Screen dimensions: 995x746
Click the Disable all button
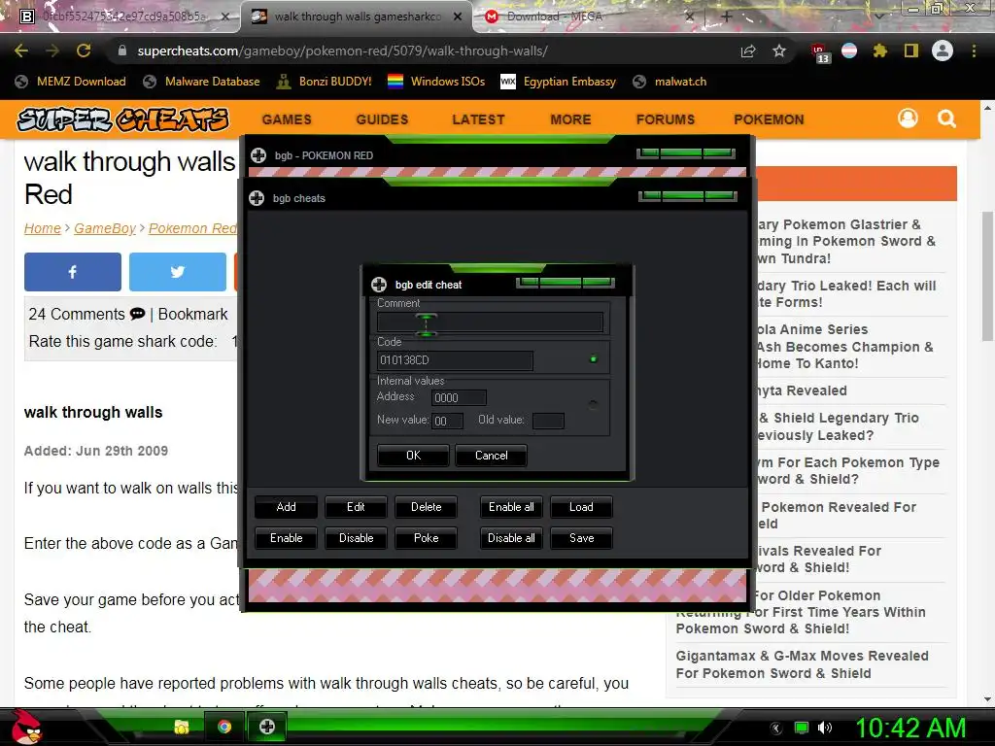click(x=511, y=538)
